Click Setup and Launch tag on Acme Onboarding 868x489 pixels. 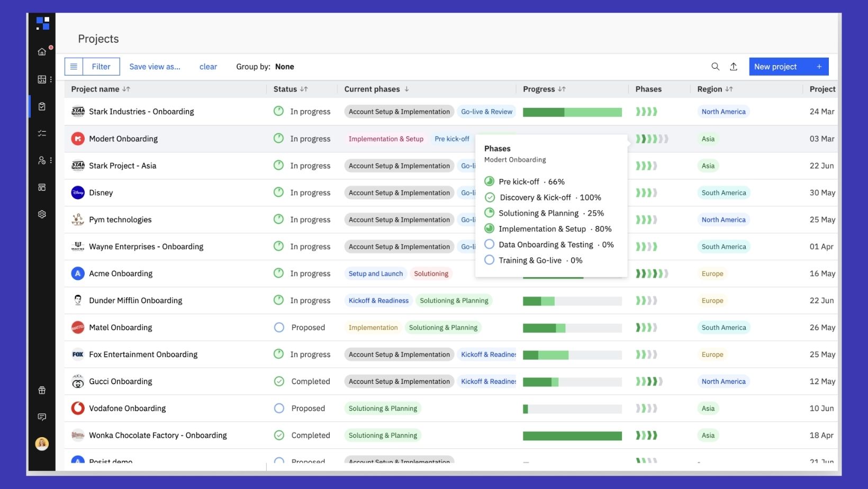tap(376, 274)
